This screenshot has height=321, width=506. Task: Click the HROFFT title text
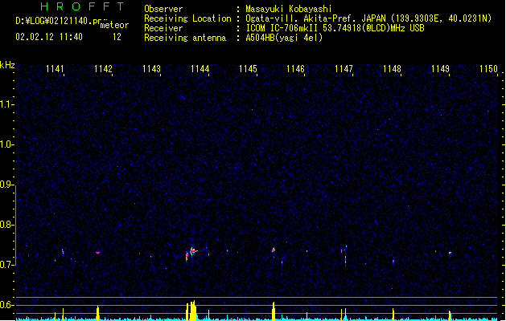(x=83, y=6)
